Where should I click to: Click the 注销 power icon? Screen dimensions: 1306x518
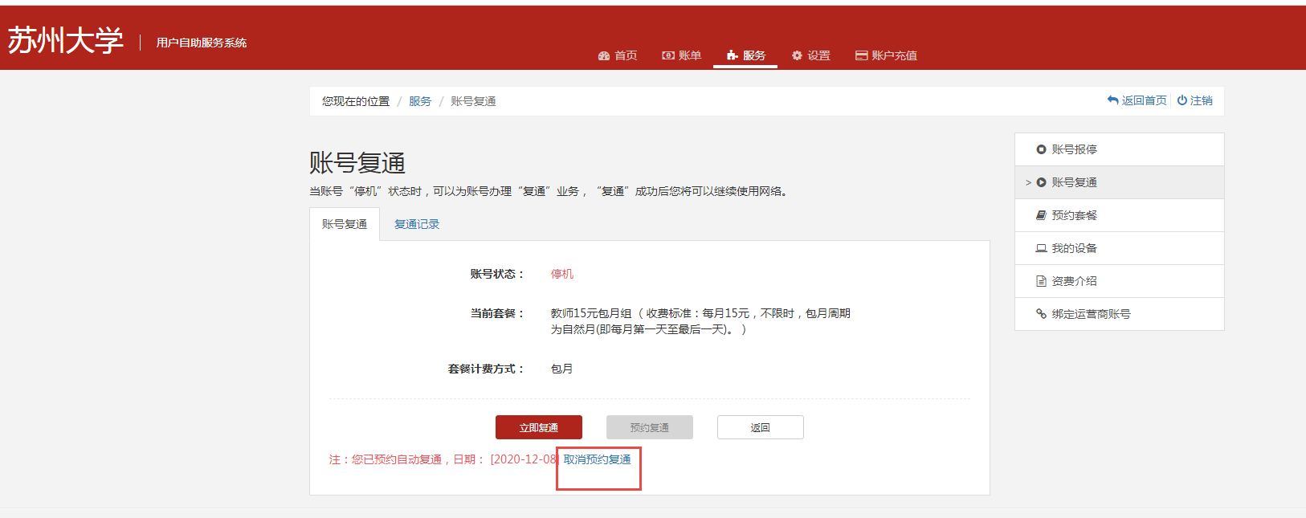(1182, 100)
